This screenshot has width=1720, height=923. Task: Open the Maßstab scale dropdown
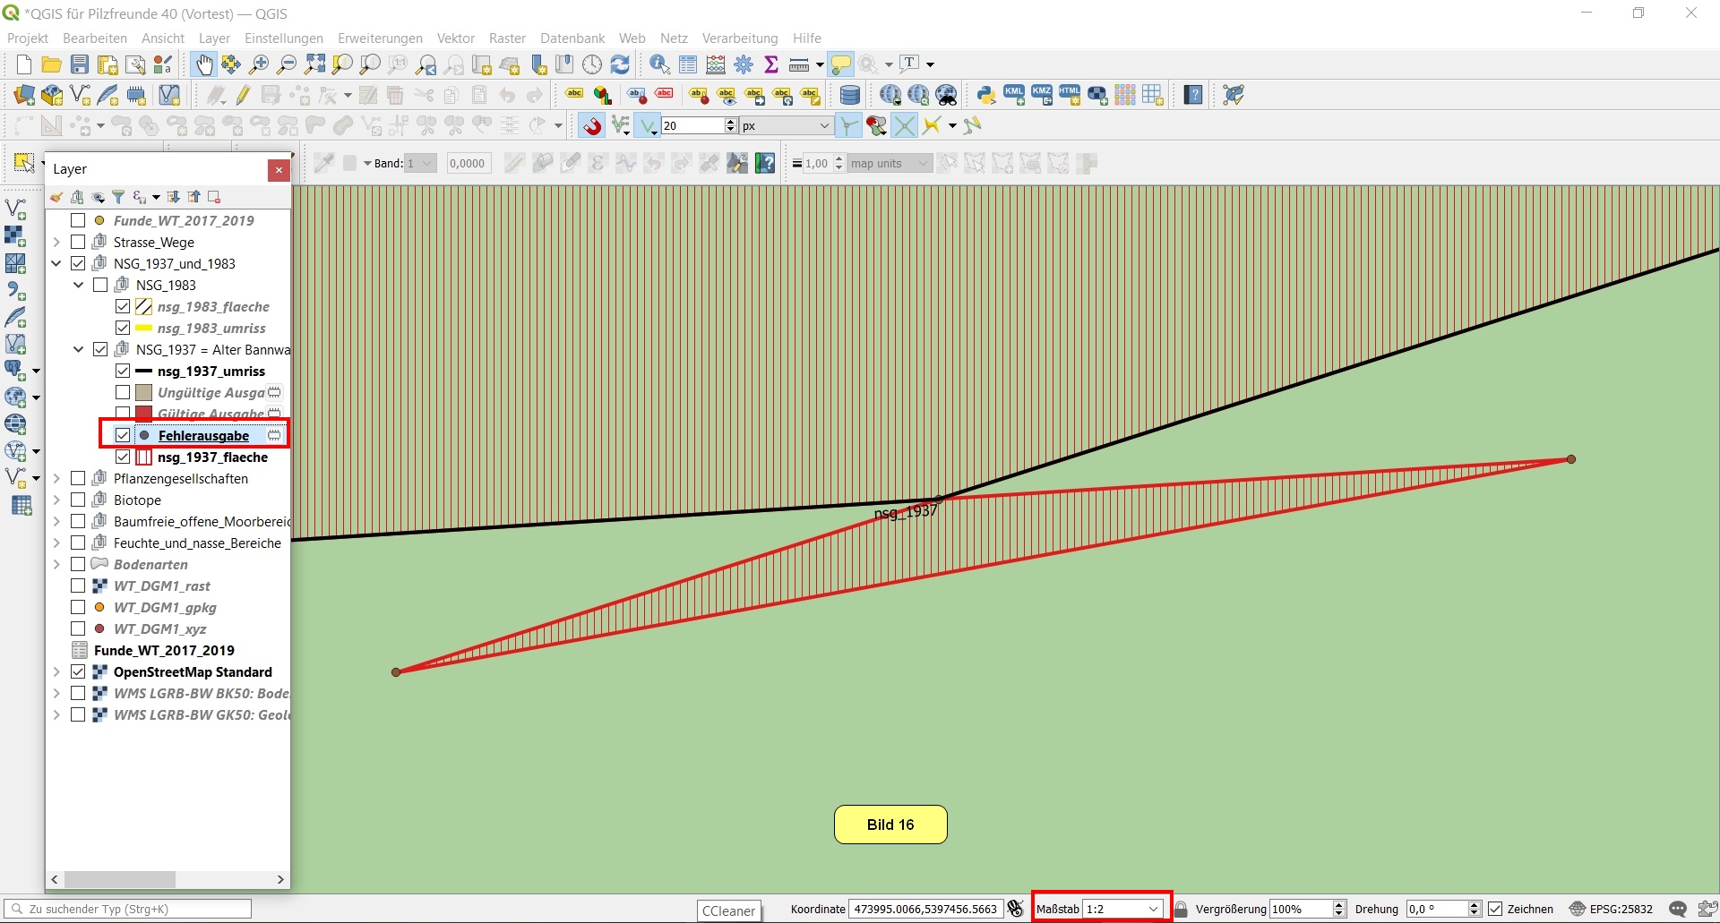coord(1153,909)
